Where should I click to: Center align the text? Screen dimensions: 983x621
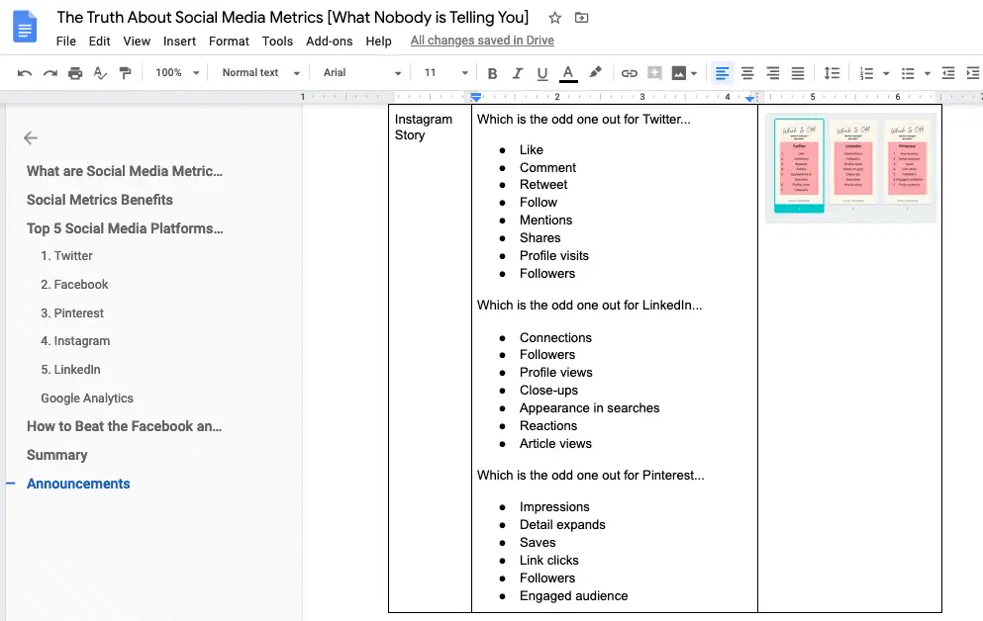tap(747, 73)
